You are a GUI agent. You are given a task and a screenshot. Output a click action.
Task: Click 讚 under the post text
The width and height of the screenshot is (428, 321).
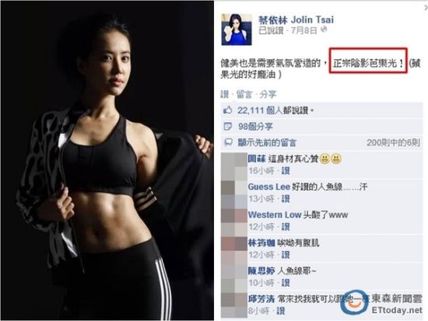224,94
